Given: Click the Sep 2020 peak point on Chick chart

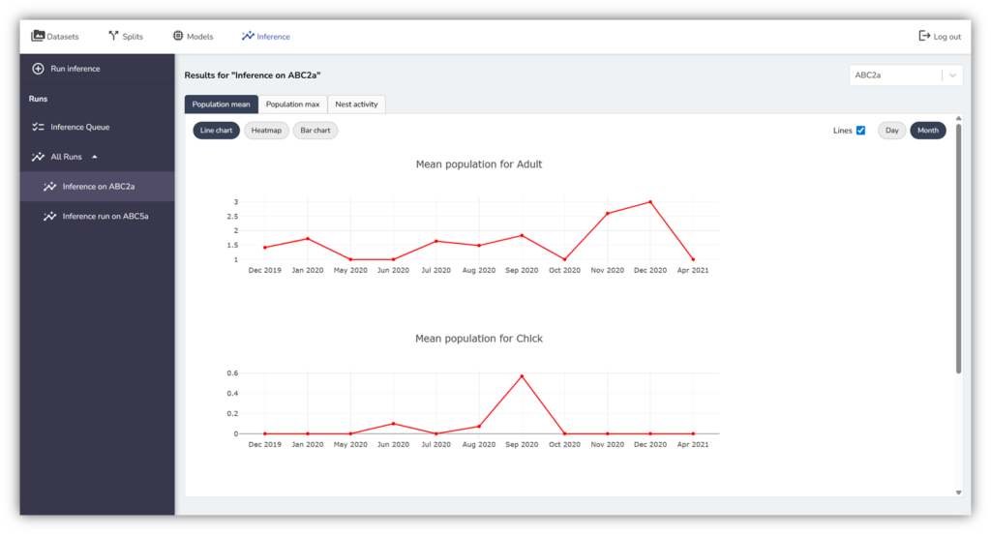Looking at the screenshot, I should click(522, 376).
